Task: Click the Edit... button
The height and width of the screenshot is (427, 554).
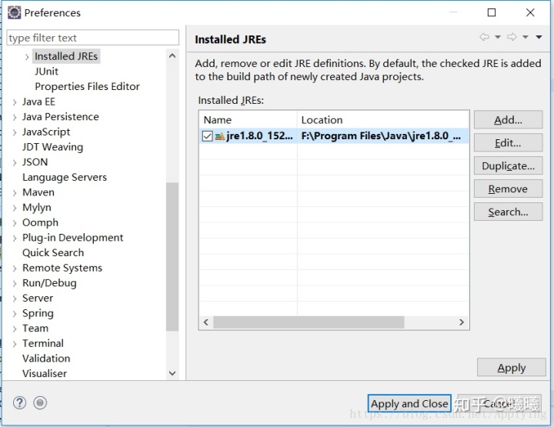Action: tap(508, 142)
